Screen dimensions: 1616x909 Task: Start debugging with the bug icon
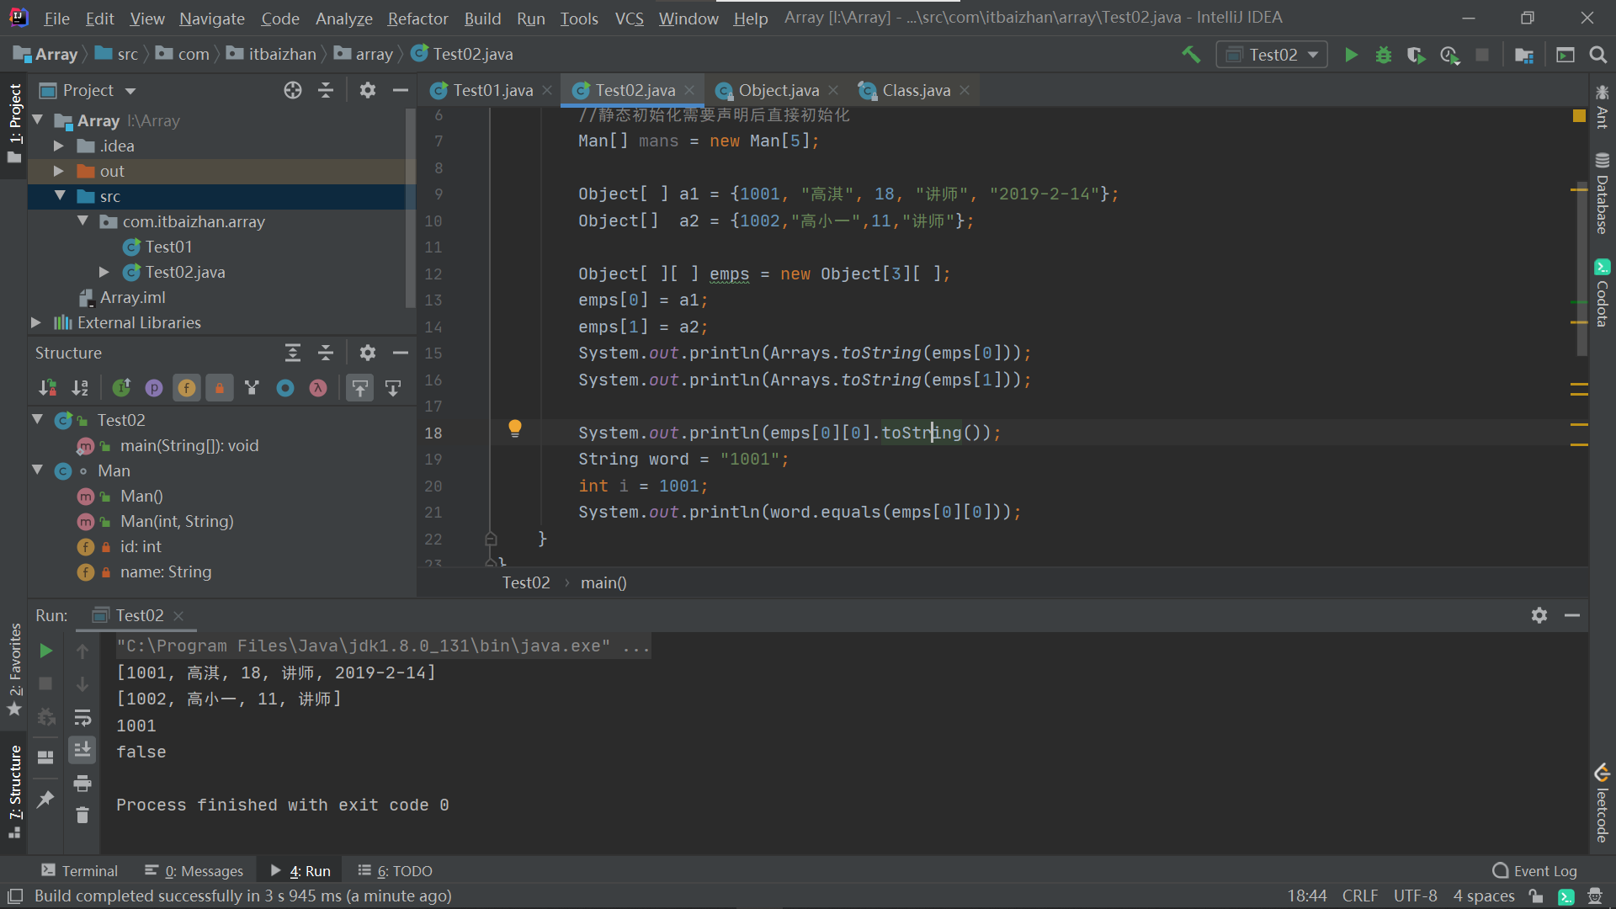1384,55
